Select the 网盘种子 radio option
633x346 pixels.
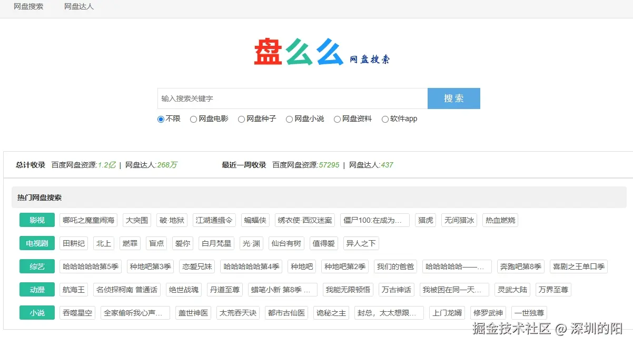[241, 119]
